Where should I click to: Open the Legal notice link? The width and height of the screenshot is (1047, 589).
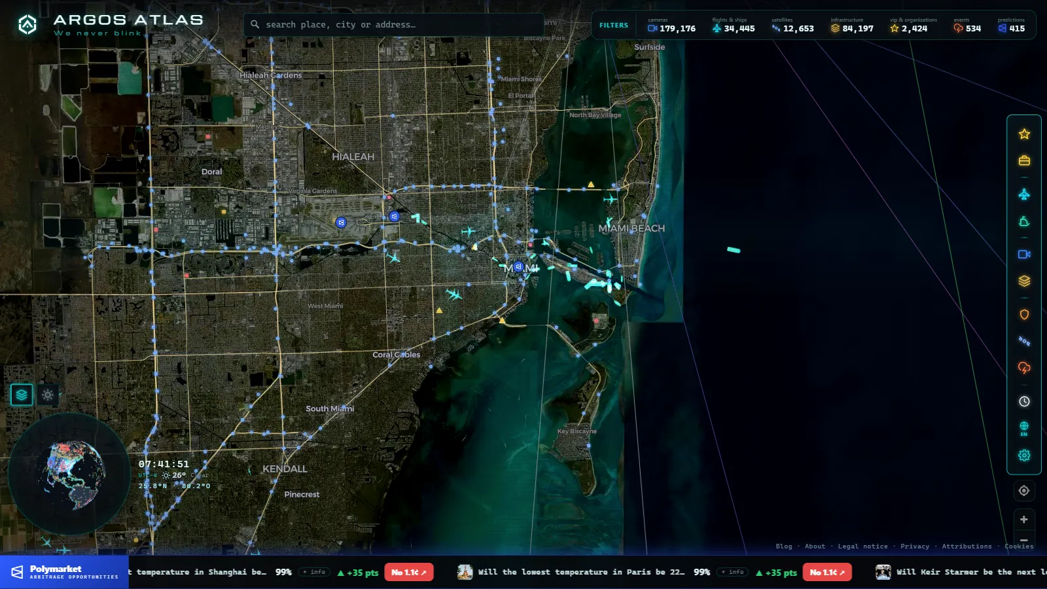pos(862,546)
